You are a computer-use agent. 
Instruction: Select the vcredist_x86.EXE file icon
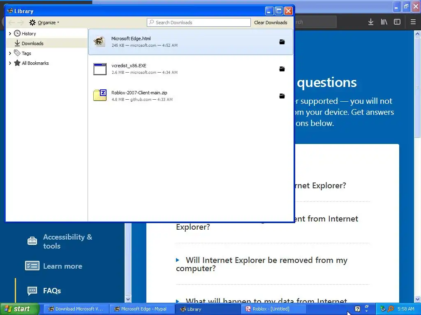(100, 69)
